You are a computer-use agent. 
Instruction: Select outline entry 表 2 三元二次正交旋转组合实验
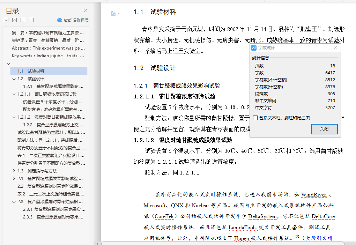coord(51,194)
